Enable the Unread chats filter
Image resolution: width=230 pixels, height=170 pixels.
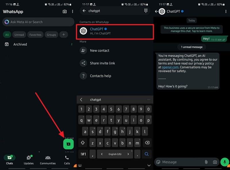(19, 34)
